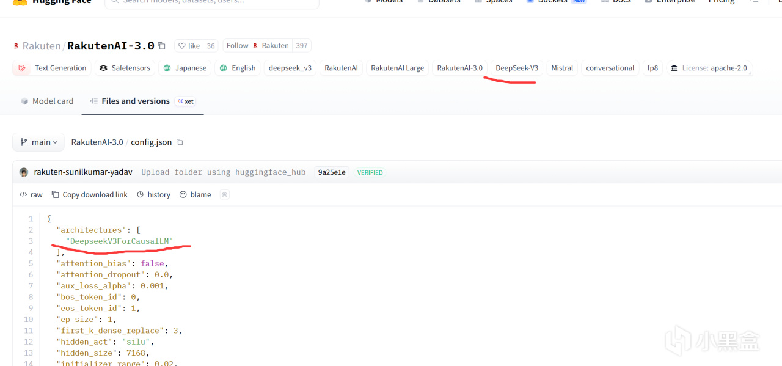
Task: Open the file history
Action: pos(154,194)
